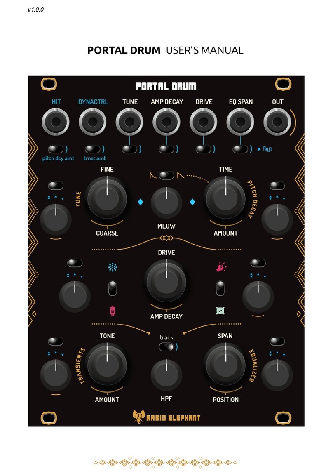
Task: Click the Rabid Elephant logo
Action: 166,417
